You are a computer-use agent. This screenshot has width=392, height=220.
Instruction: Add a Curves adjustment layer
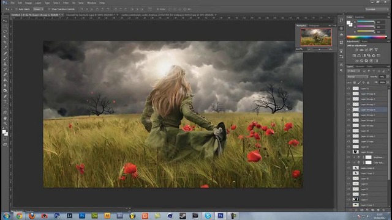[x=366, y=50]
